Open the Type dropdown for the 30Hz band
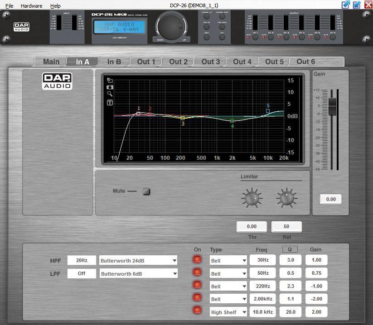373x325 pixels. tap(228, 261)
